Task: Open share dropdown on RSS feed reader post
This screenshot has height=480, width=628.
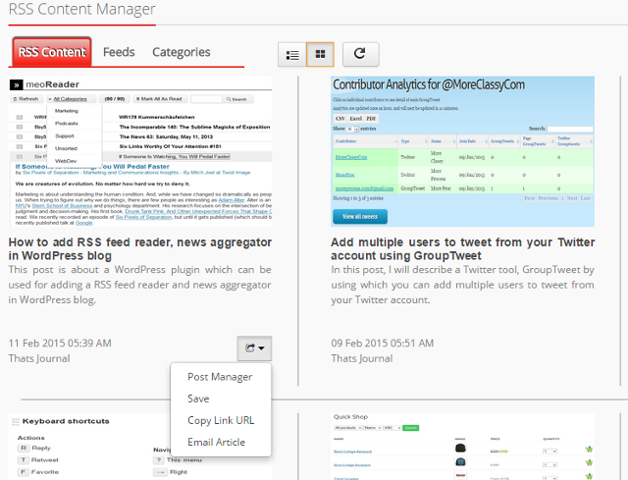Action: [254, 348]
